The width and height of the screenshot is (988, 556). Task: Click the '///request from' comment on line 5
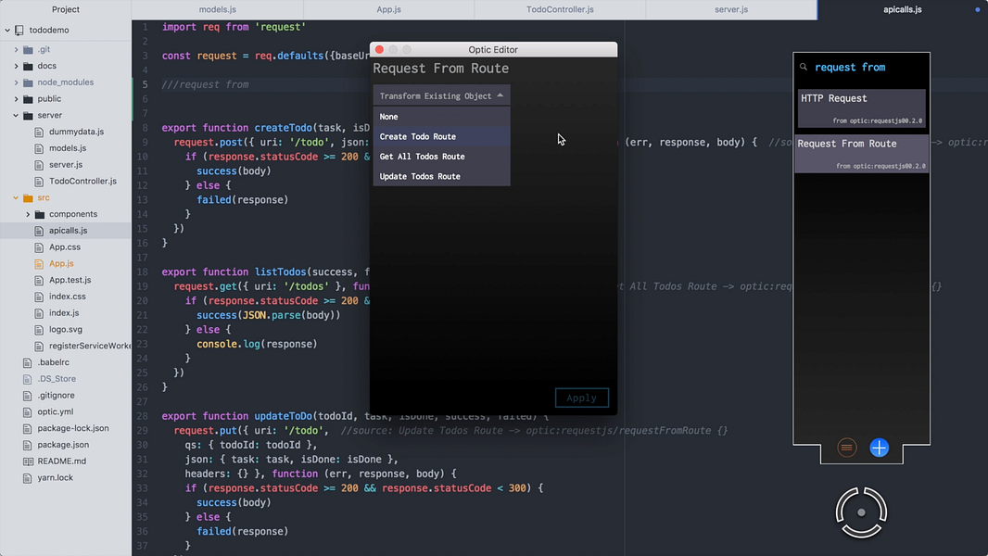(x=206, y=84)
